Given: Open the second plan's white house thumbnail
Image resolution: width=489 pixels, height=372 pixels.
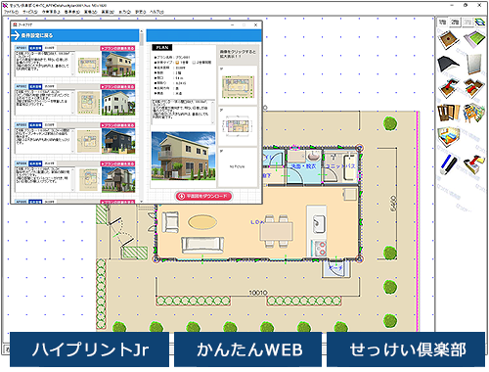Looking at the screenshot, I should (118, 103).
